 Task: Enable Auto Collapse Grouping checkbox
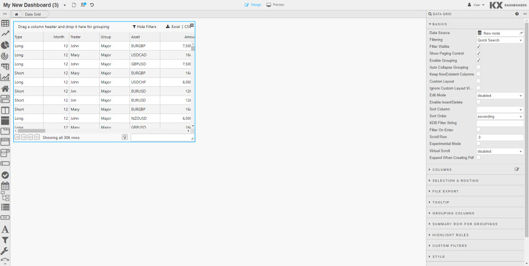[478, 68]
